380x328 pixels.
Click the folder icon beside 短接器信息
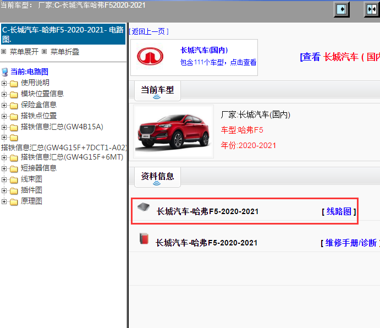14,168
